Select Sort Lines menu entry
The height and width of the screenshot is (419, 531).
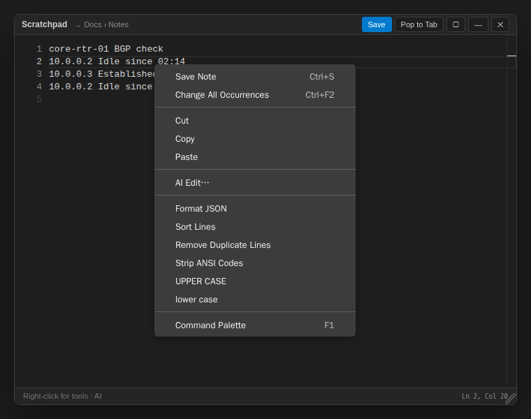click(x=254, y=227)
